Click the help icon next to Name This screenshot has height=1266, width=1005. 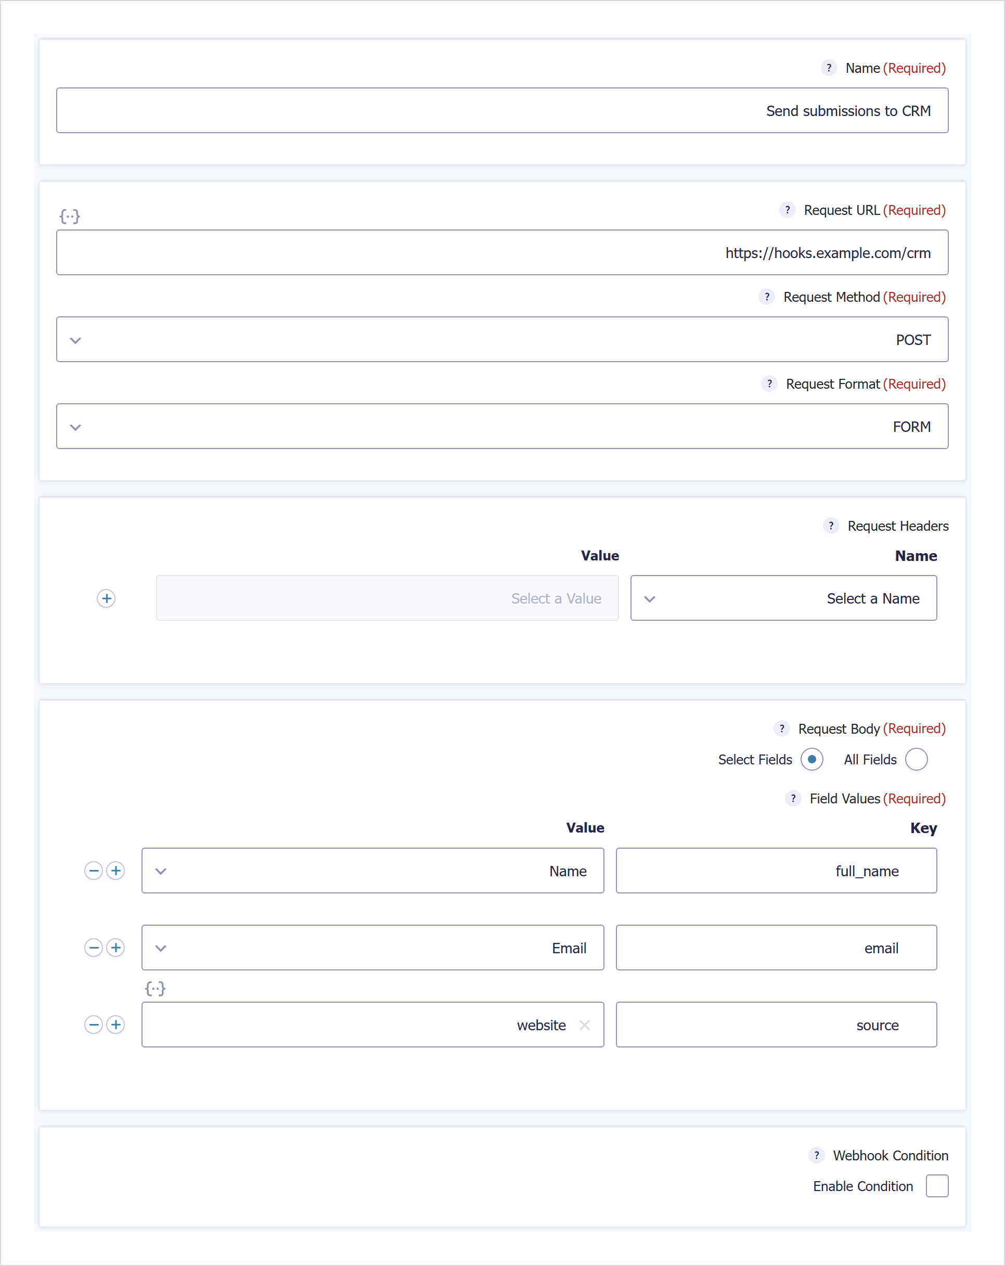coord(828,68)
